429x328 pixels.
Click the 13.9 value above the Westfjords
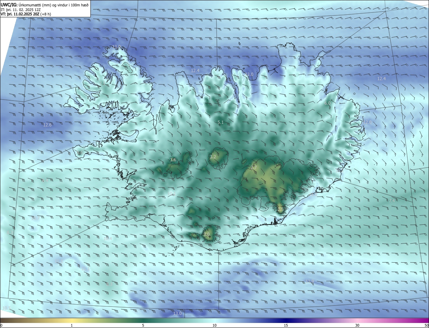(x=116, y=47)
